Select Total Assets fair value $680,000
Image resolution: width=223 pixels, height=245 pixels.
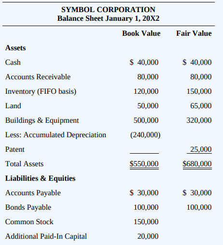(197, 164)
